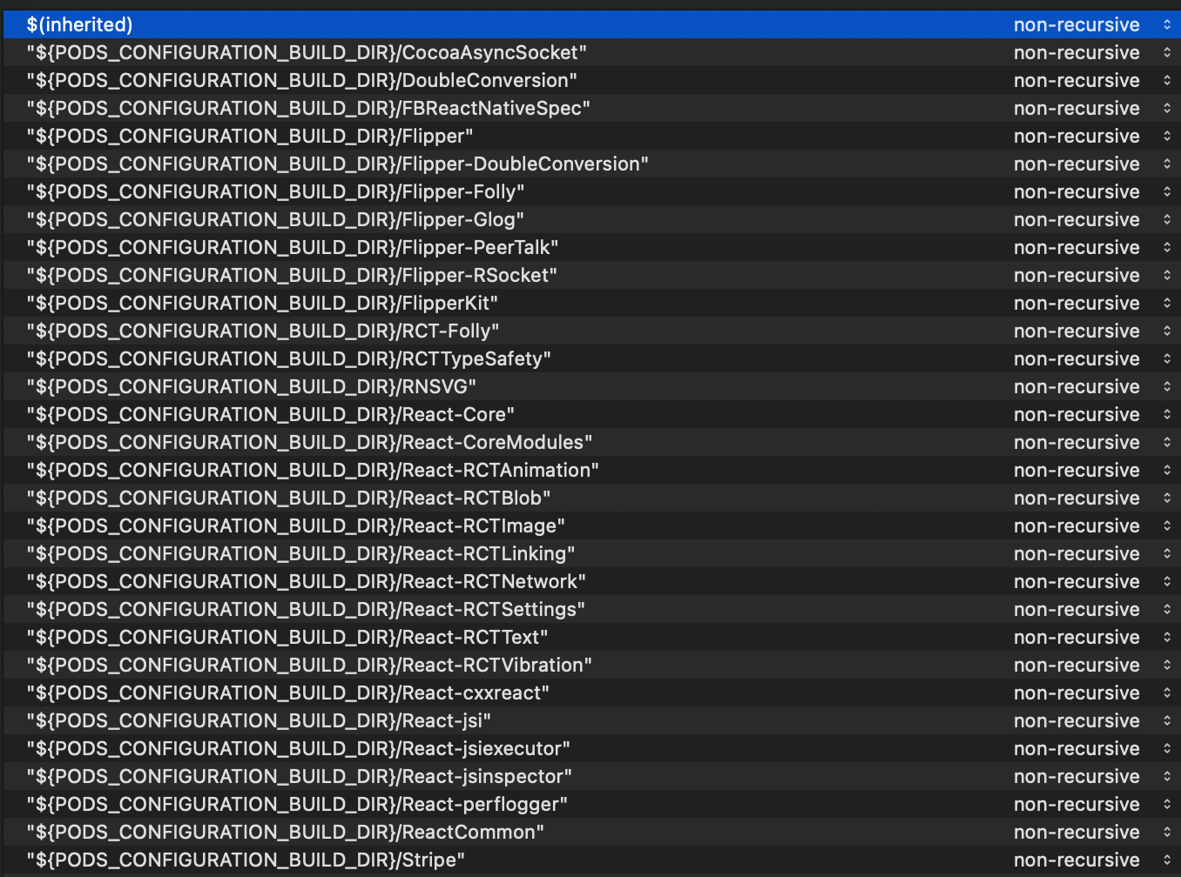Image resolution: width=1181 pixels, height=877 pixels.
Task: Open recursion popup for React-RCTImage row
Action: (1094, 526)
